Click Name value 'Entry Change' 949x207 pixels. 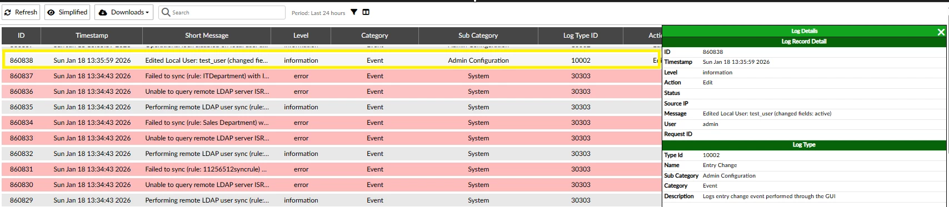click(x=720, y=165)
